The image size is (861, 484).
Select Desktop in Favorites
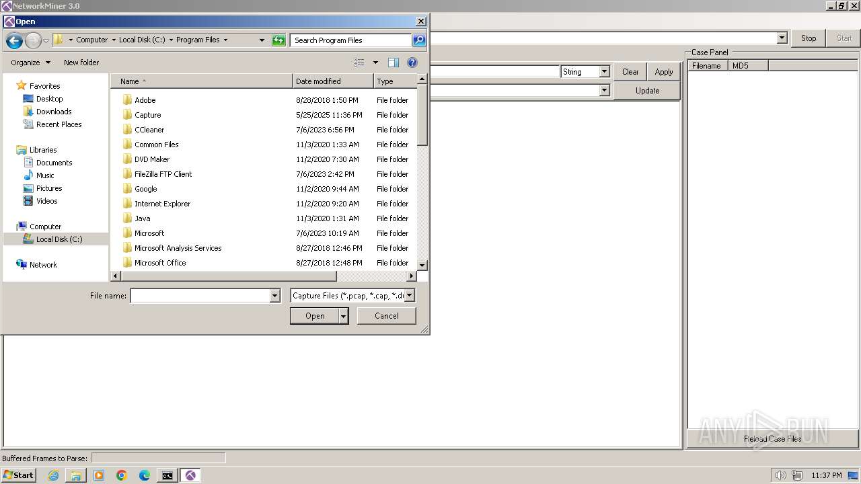[49, 99]
